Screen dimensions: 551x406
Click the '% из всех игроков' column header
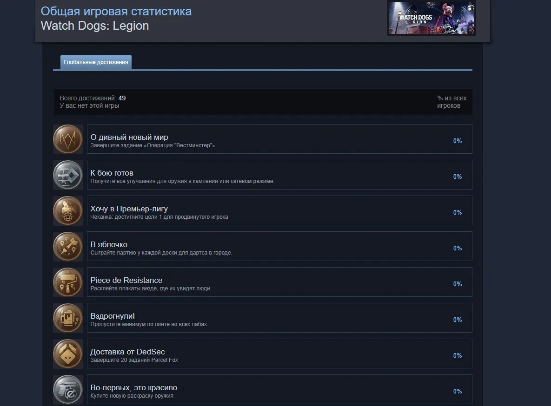[451, 102]
